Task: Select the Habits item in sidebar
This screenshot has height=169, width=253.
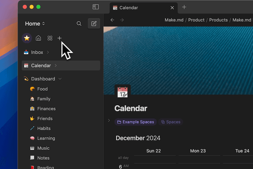Action: [43, 128]
